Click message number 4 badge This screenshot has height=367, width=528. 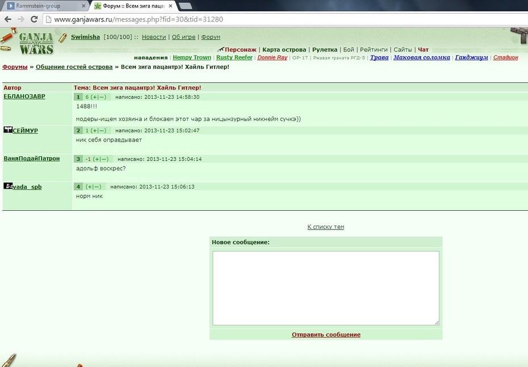78,187
